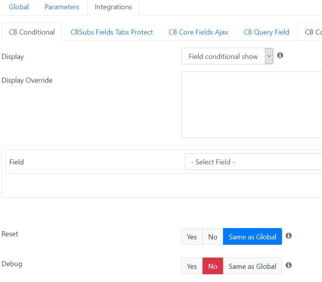This screenshot has width=322, height=282.
Task: Click info icon next to Display dropdown
Action: tap(280, 55)
